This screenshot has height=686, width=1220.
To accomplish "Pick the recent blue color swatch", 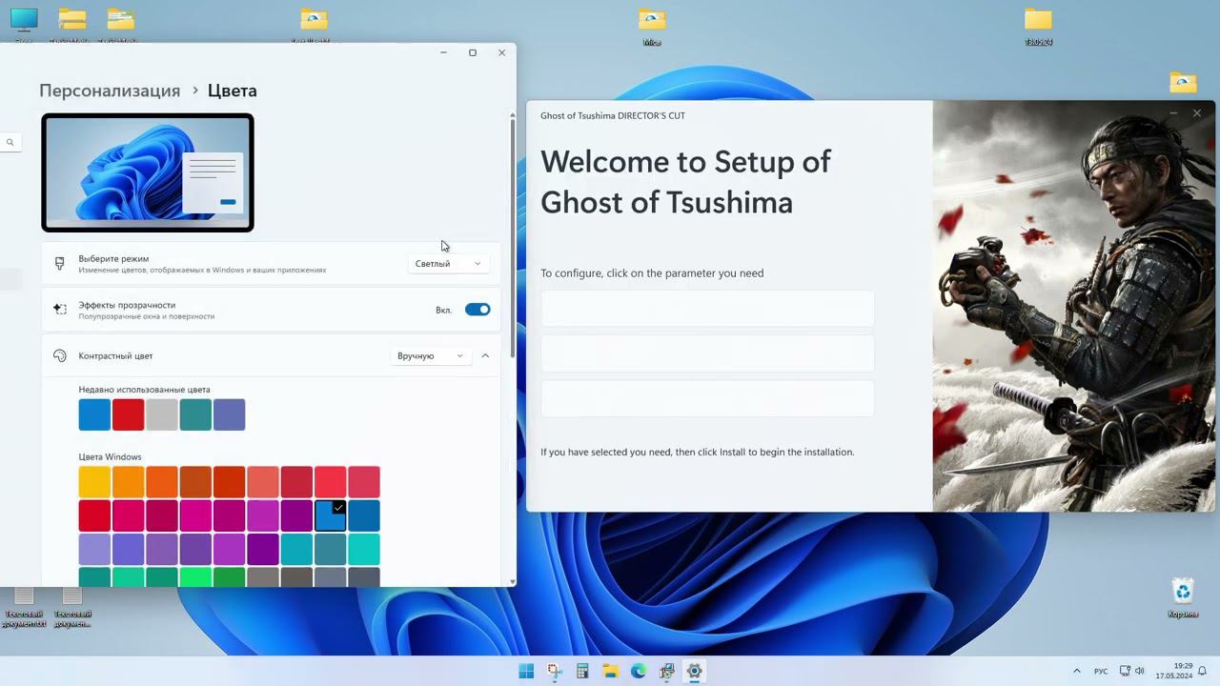I will pyautogui.click(x=94, y=414).
